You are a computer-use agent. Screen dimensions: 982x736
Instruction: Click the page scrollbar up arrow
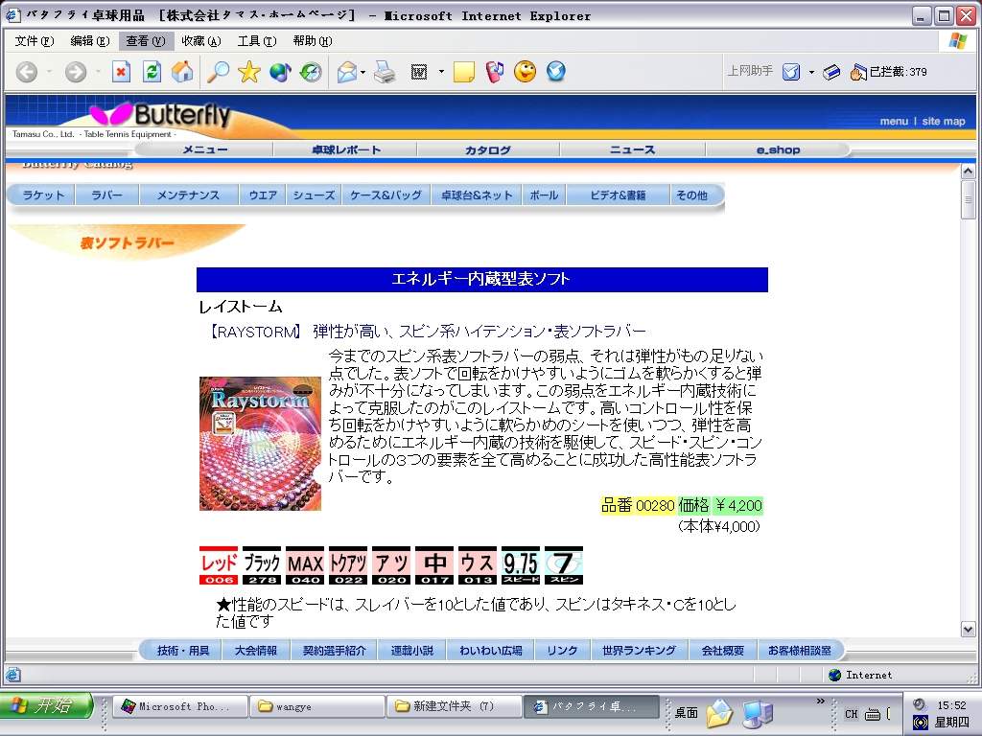[x=969, y=171]
